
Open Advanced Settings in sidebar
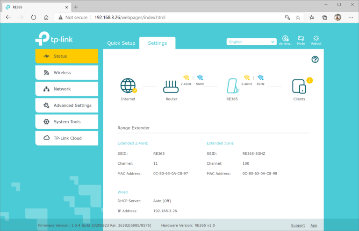pyautogui.click(x=67, y=105)
